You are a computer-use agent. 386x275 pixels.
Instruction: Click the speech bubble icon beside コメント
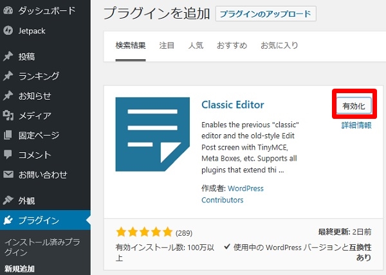(x=8, y=155)
